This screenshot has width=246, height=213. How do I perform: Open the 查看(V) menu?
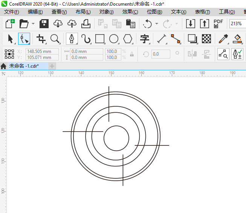(59, 12)
